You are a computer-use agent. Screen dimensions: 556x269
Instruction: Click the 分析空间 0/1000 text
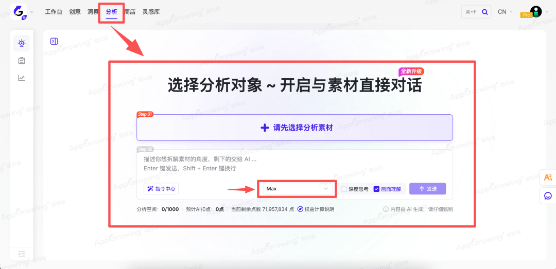coord(158,209)
